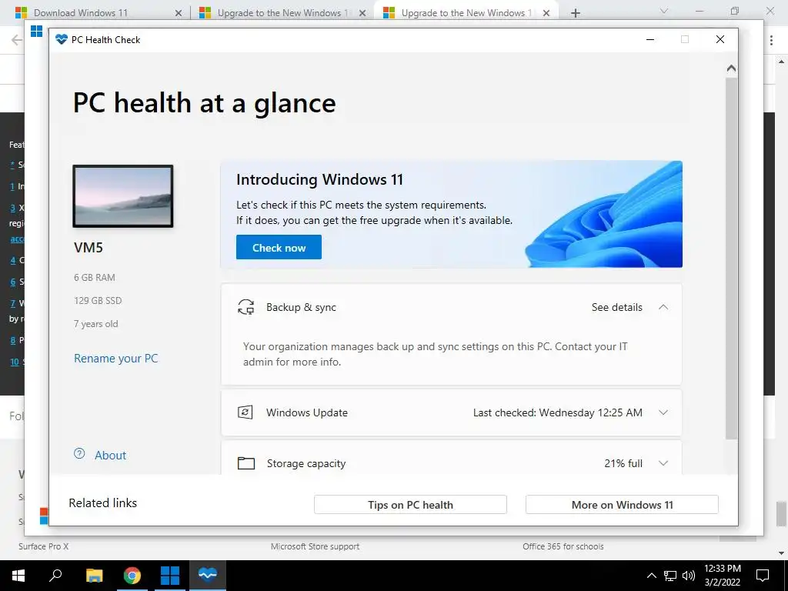Switch to the second Upgrade to the New Windows tab
The image size is (788, 591).
pos(283,13)
